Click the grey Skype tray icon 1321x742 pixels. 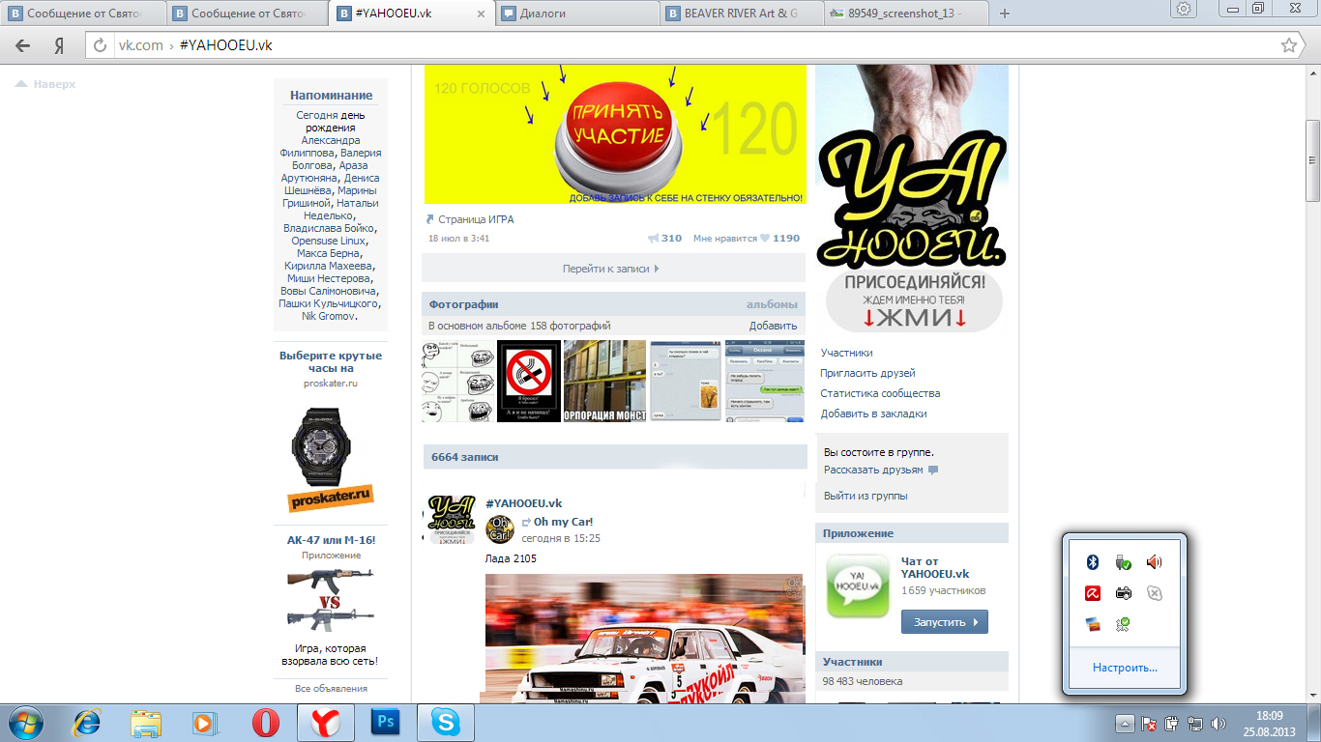(1154, 593)
